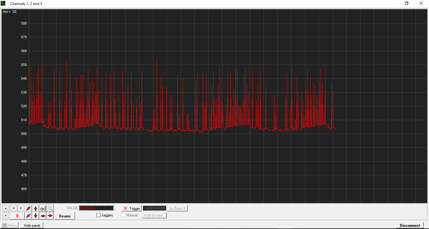
Task: Click the Hide panel button
Action: [32, 225]
